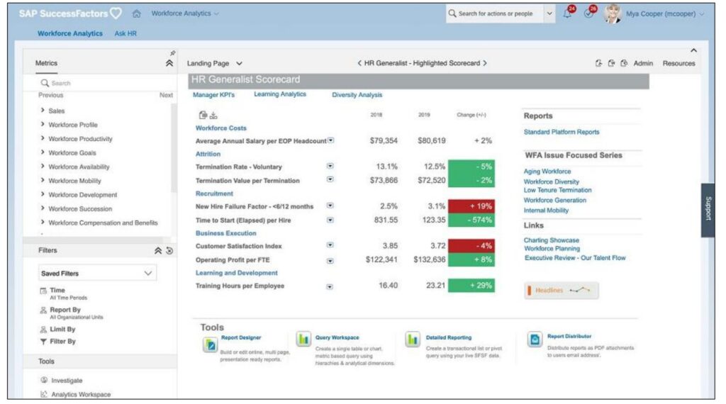Click the red +19% change cell
726x404 pixels.
[471, 206]
